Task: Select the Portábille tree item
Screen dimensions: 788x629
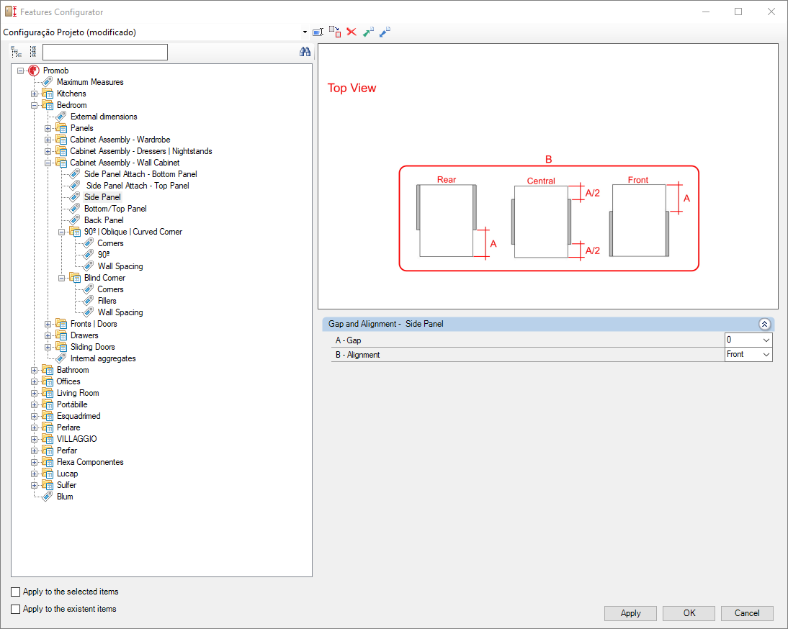Action: [72, 404]
